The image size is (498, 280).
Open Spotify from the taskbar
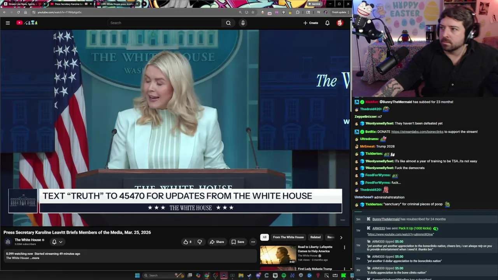(x=284, y=275)
